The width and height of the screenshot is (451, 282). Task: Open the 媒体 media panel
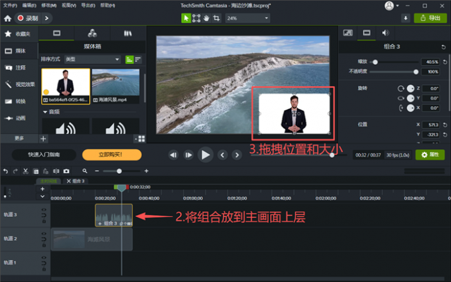tap(19, 51)
